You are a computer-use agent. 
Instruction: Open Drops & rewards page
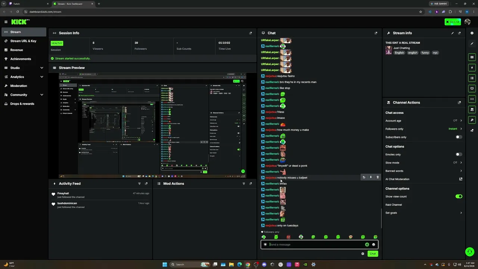[24, 104]
